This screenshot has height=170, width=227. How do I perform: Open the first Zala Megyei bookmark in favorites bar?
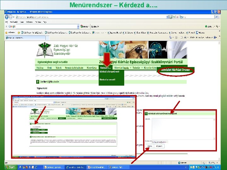point(32,32)
